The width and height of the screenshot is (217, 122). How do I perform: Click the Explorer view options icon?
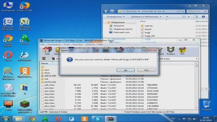(x=184, y=17)
